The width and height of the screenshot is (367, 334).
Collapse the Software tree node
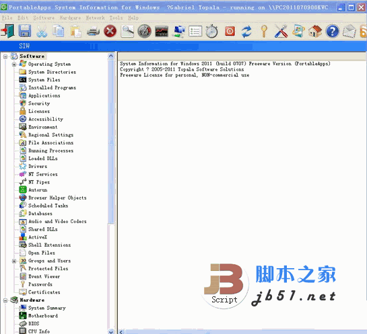coord(5,56)
